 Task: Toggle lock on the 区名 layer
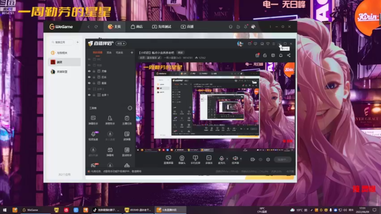94,77
